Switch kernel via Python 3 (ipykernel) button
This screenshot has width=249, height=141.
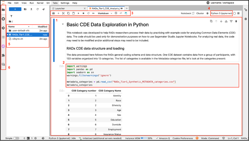(221, 13)
